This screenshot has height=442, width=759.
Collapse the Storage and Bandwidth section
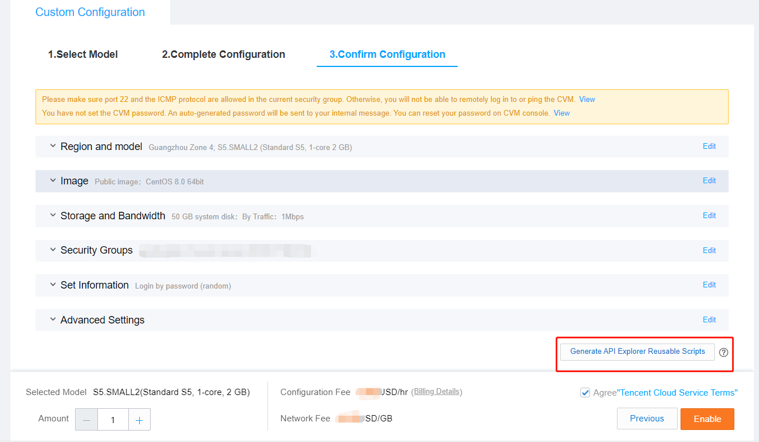tap(52, 216)
